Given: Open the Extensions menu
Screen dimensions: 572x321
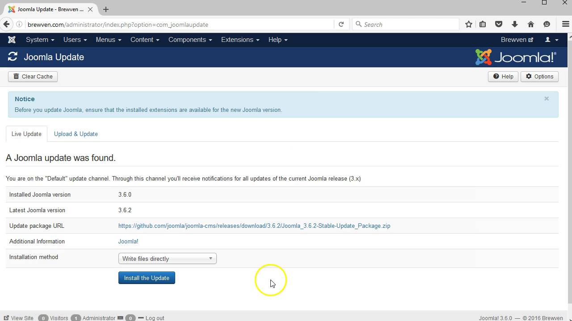Looking at the screenshot, I should (240, 40).
